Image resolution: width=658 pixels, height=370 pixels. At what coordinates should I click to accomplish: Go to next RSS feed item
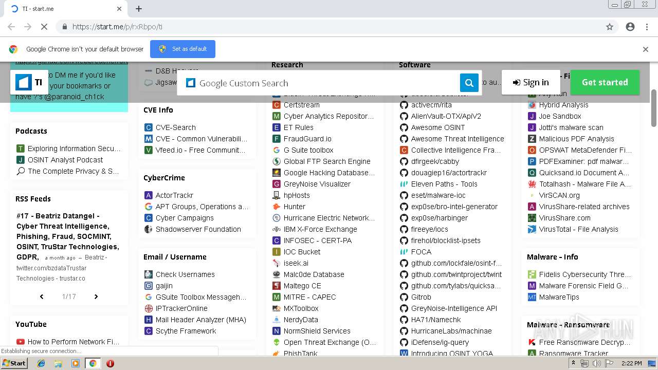coord(96,297)
